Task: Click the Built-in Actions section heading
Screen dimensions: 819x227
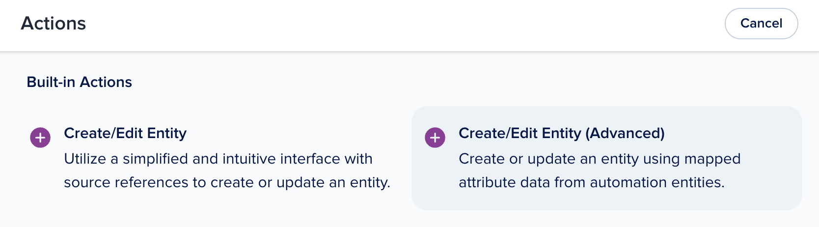Action: 79,82
